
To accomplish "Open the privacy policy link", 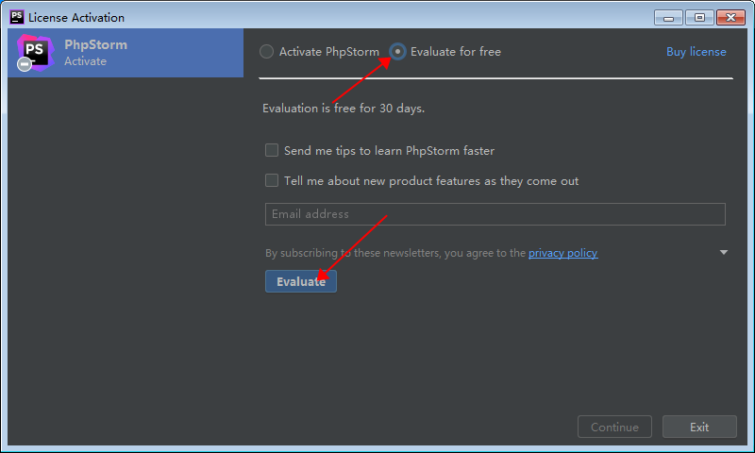I will coord(562,253).
